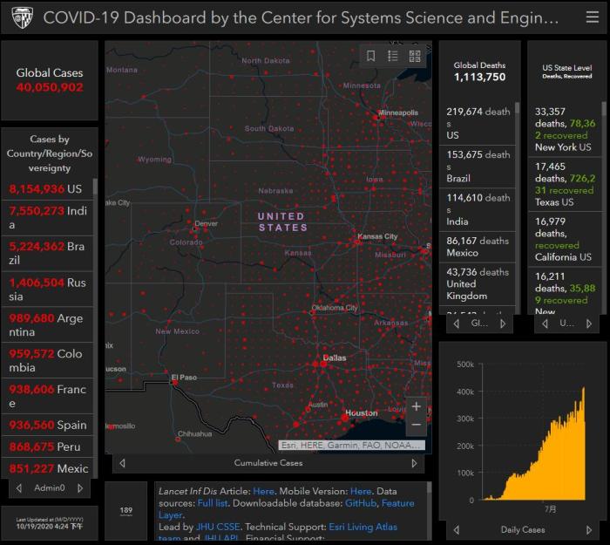This screenshot has width=610, height=545.
Task: Show previous US State Level tab
Action: tap(546, 323)
